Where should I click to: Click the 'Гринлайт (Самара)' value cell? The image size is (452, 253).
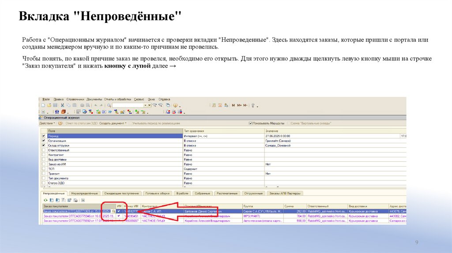pyautogui.click(x=335, y=141)
